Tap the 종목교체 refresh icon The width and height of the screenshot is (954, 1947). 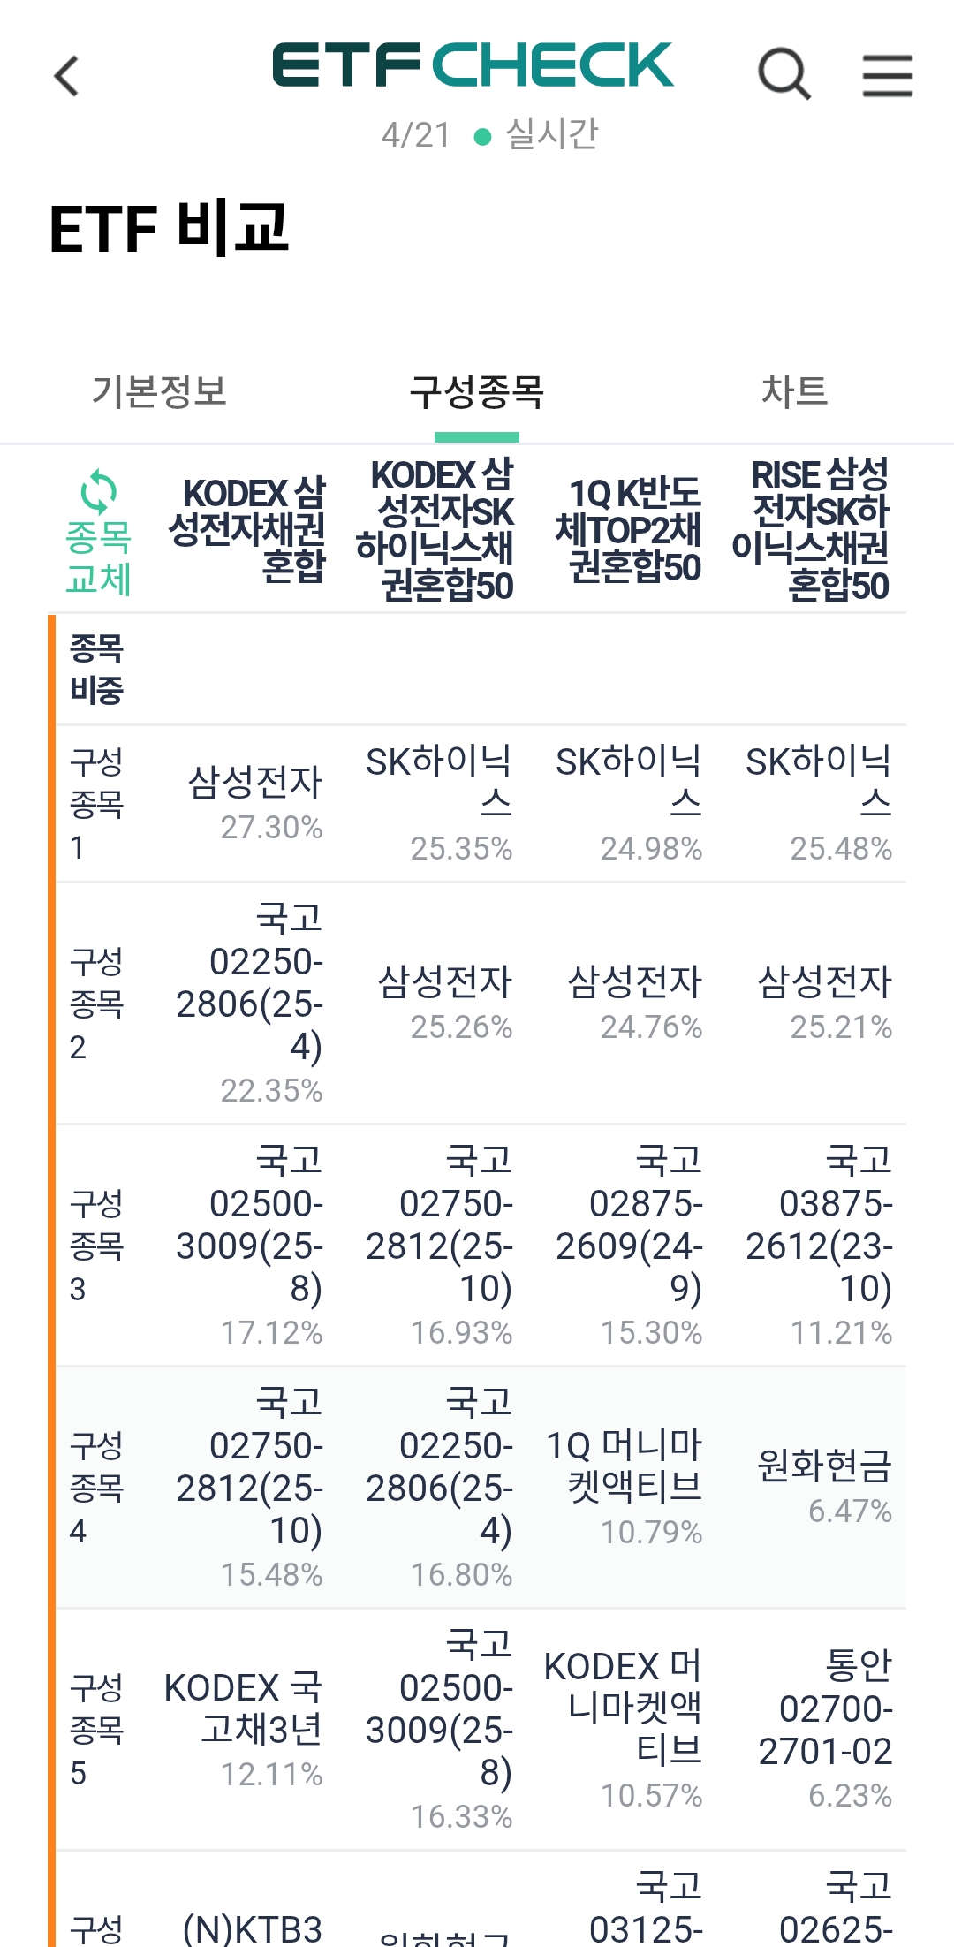[98, 493]
